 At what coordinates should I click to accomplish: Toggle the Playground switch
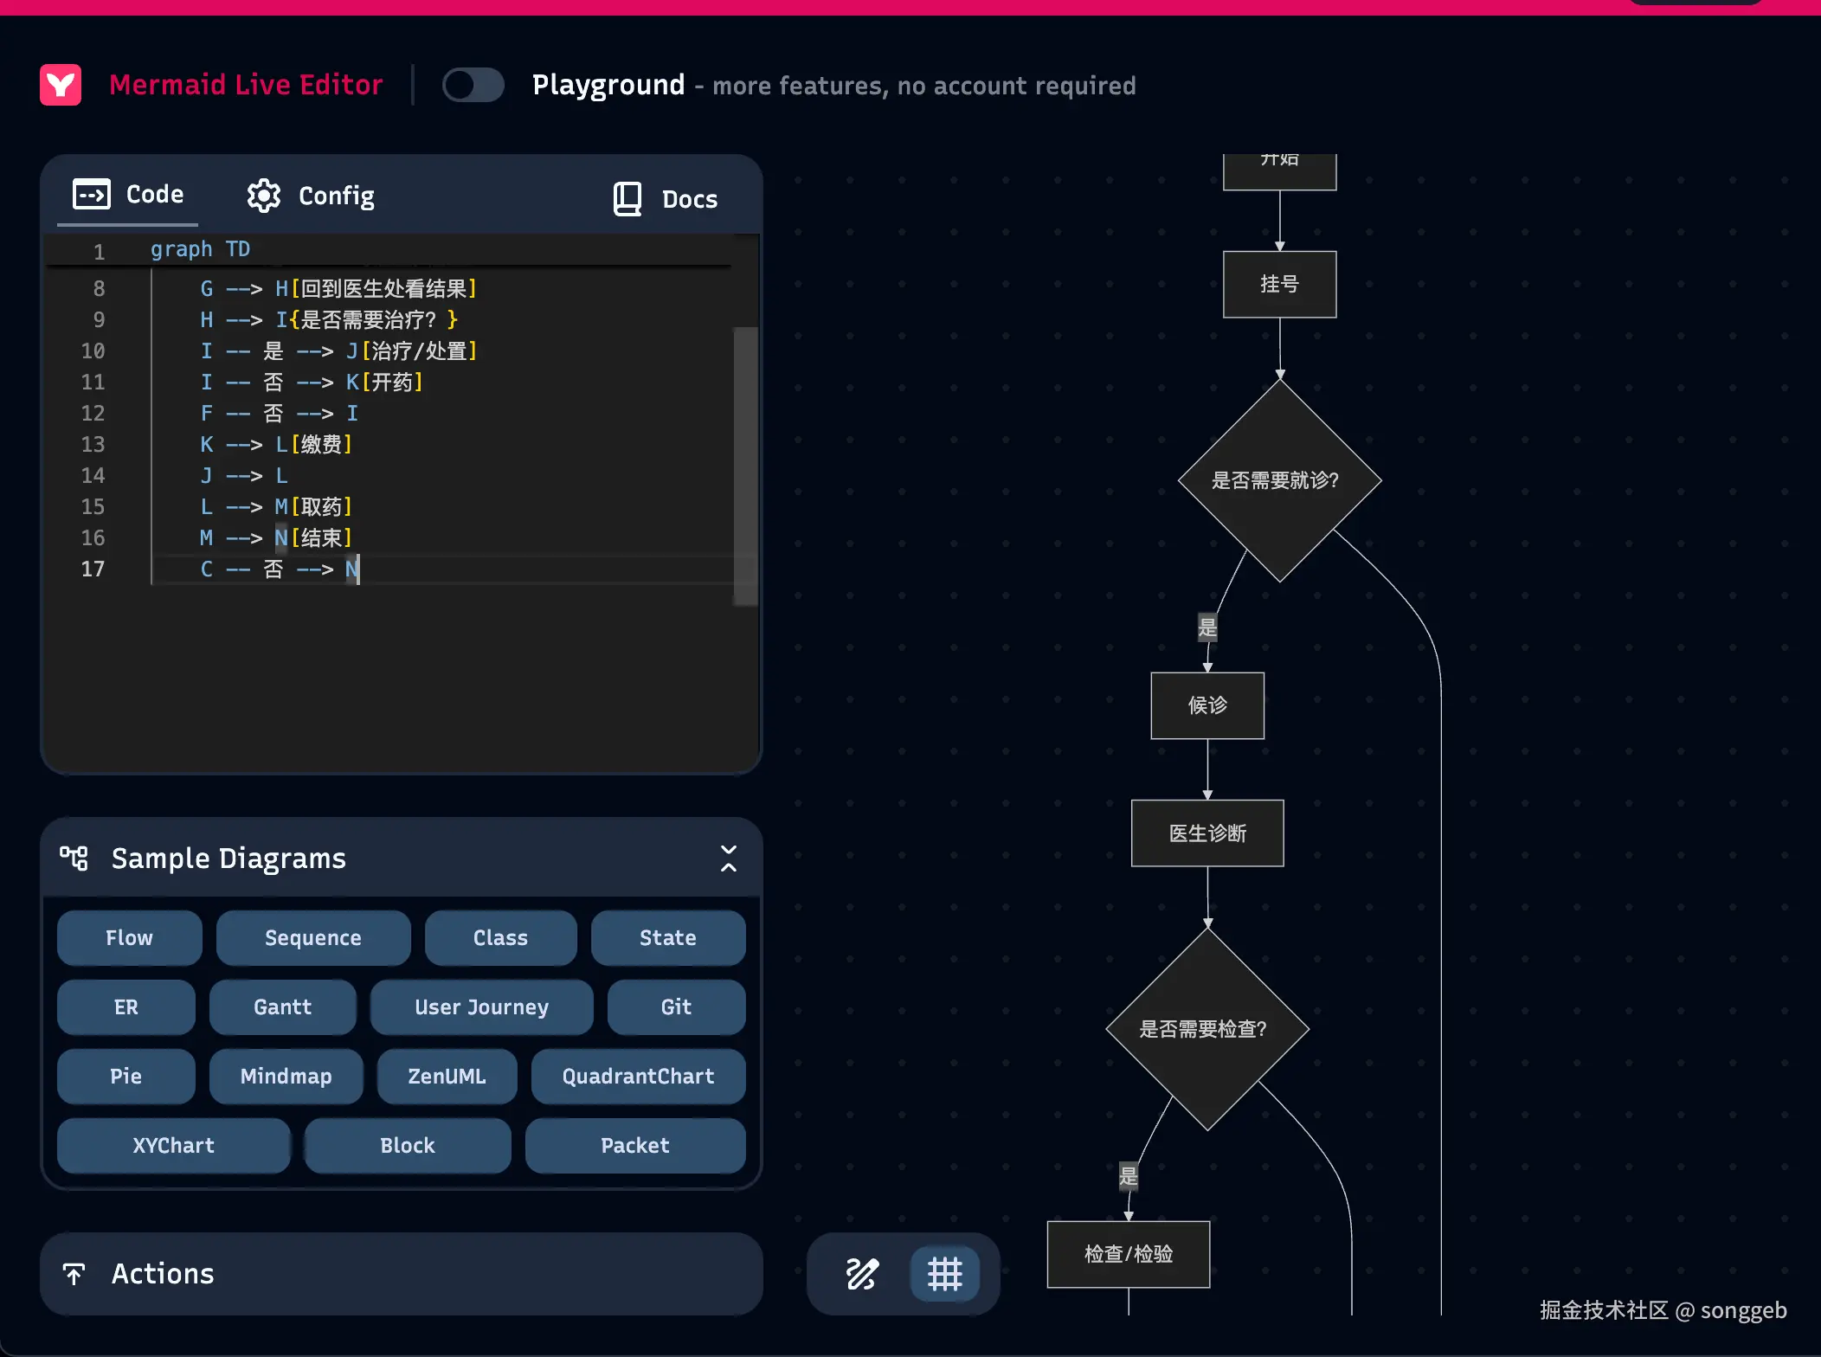[473, 85]
